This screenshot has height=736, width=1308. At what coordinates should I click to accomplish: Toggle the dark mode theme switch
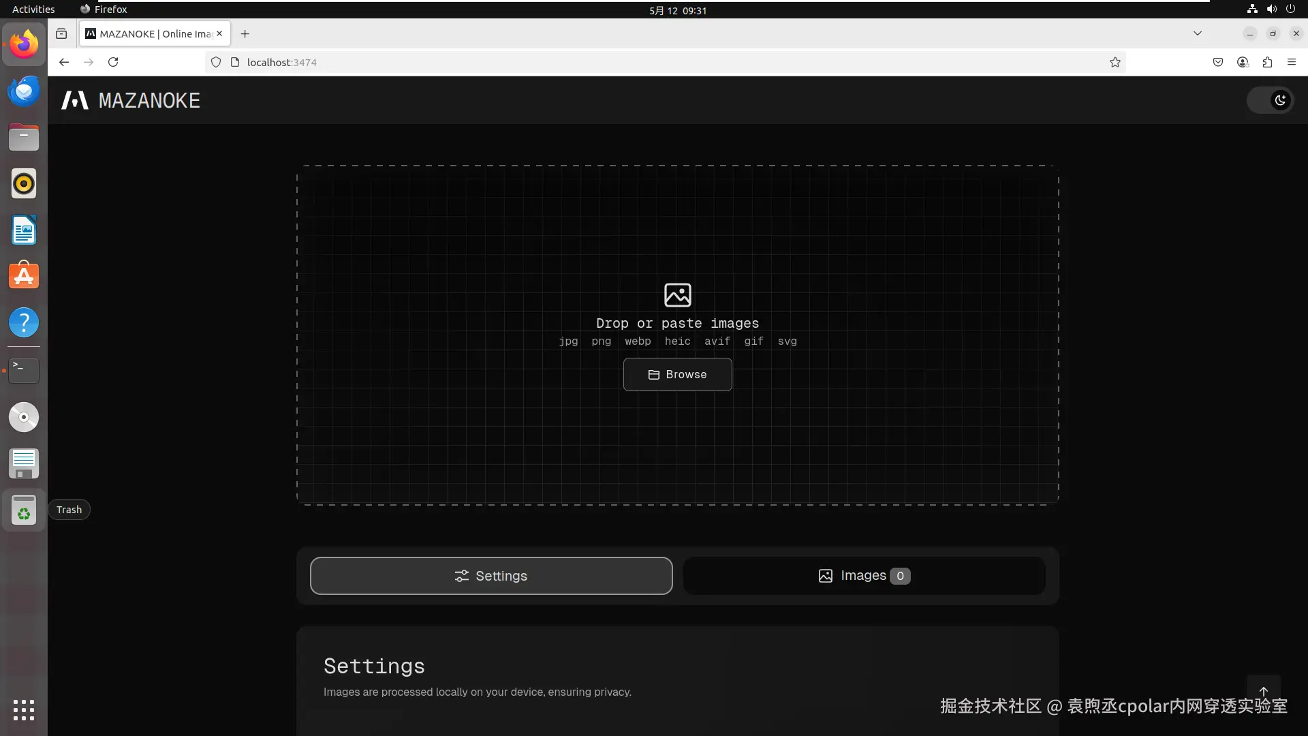1270,100
